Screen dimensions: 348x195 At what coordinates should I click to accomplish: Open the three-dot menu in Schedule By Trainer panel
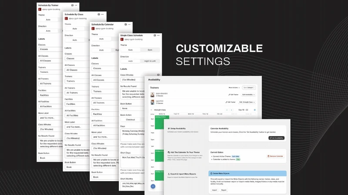pos(76,5)
